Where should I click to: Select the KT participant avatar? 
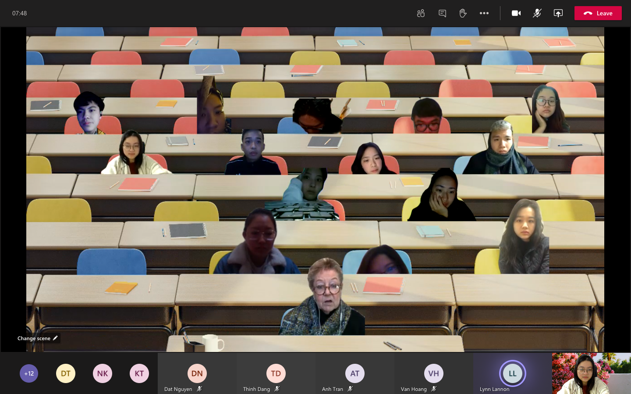click(139, 373)
